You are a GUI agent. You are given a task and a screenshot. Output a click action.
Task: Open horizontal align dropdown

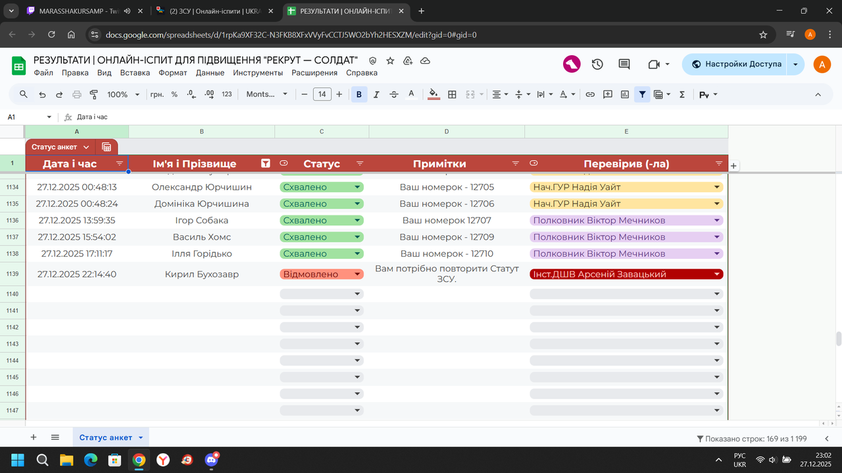[x=501, y=95]
